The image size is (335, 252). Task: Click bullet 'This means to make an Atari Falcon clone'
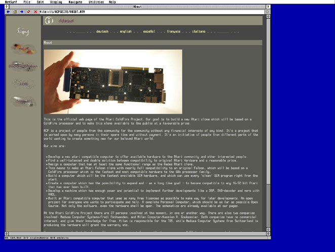(148, 170)
